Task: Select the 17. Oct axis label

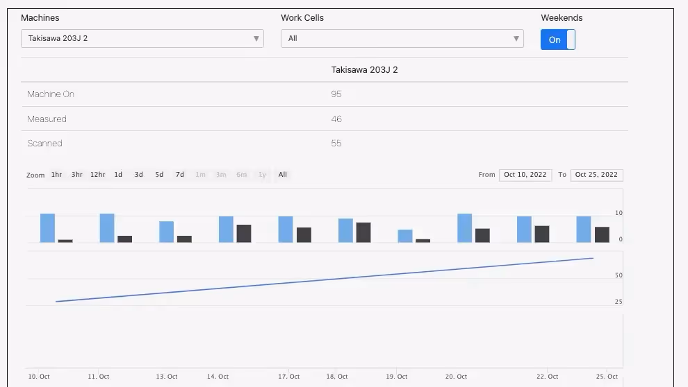Action: (288, 377)
